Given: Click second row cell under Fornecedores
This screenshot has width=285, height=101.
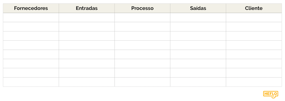Looking at the screenshot, I should point(31,27).
